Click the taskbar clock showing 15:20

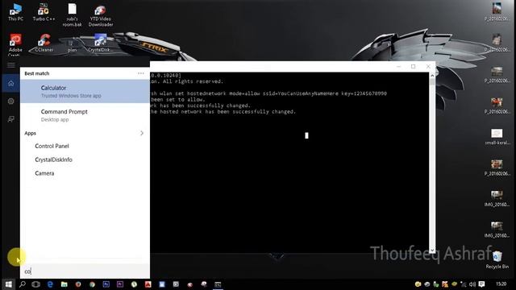pyautogui.click(x=501, y=284)
